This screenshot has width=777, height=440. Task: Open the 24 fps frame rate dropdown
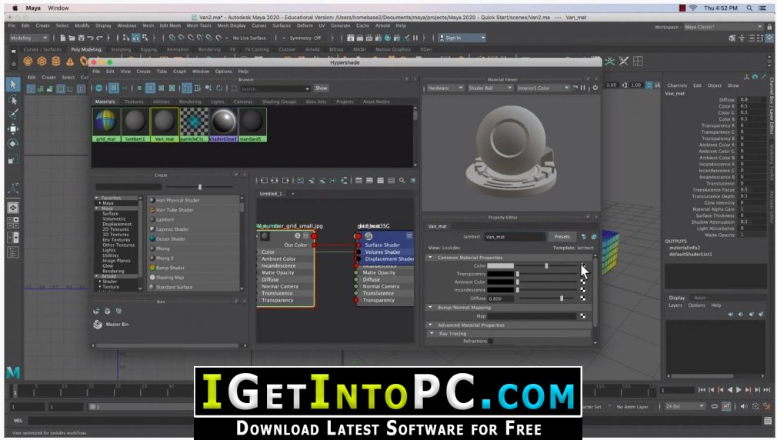[685, 406]
